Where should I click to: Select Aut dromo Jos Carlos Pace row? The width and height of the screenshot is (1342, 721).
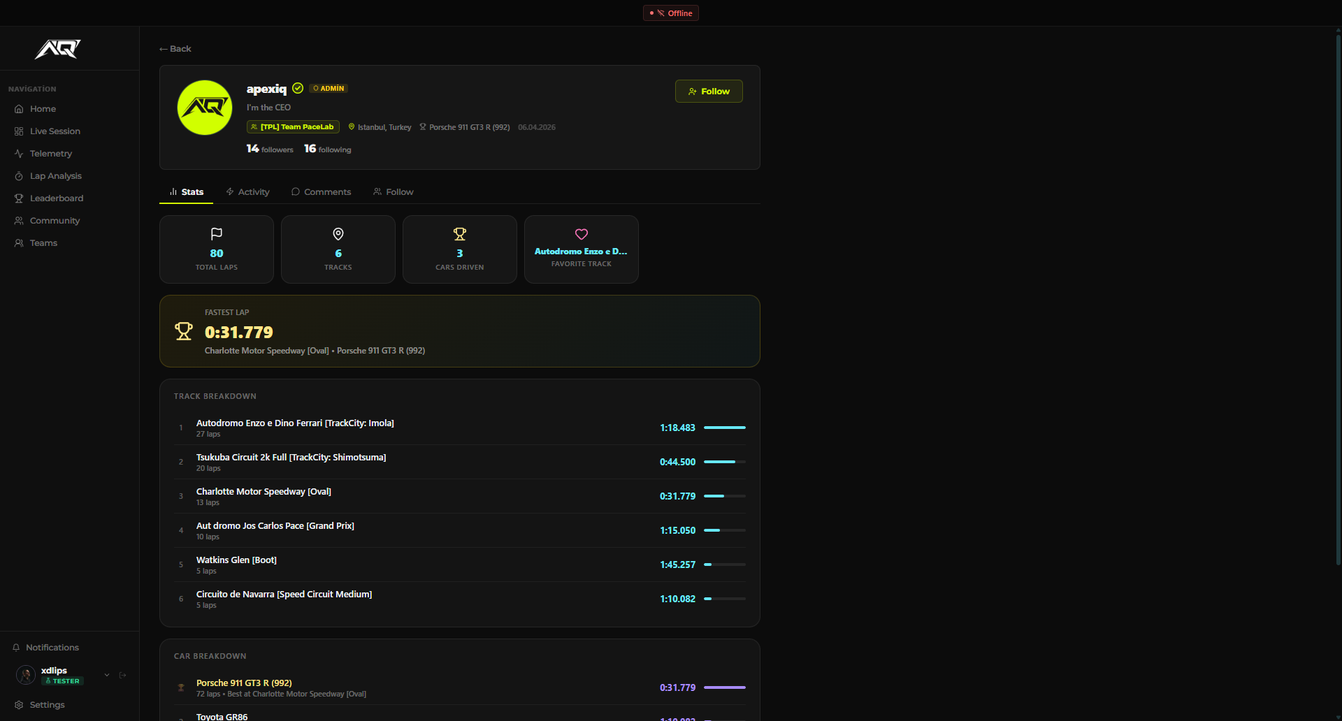[460, 530]
